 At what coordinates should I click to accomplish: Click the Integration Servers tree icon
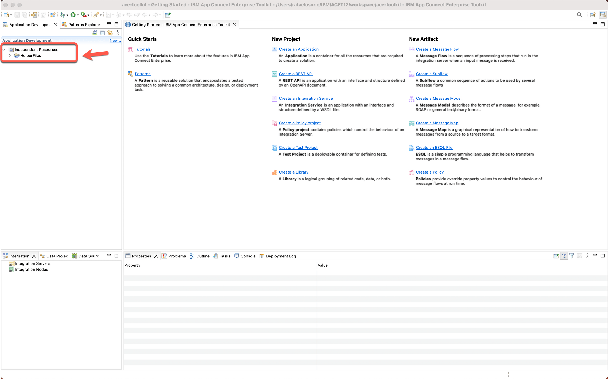click(11, 263)
